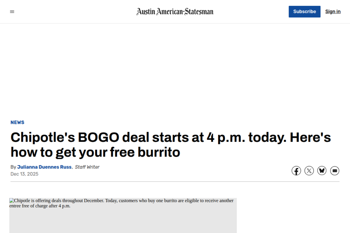
Task: Open author Julianna Duennes Russ's profile
Action: point(44,167)
